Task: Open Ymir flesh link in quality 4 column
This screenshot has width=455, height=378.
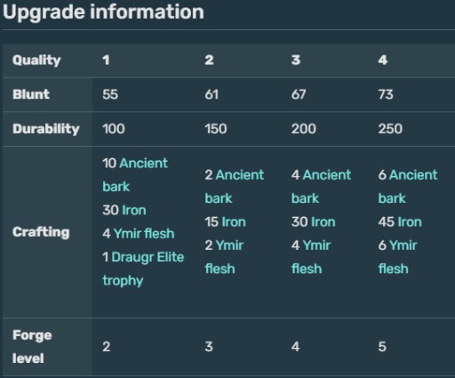Action: [398, 257]
